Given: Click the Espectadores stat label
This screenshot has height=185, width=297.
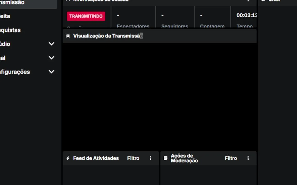Looking at the screenshot, I should click(133, 26).
